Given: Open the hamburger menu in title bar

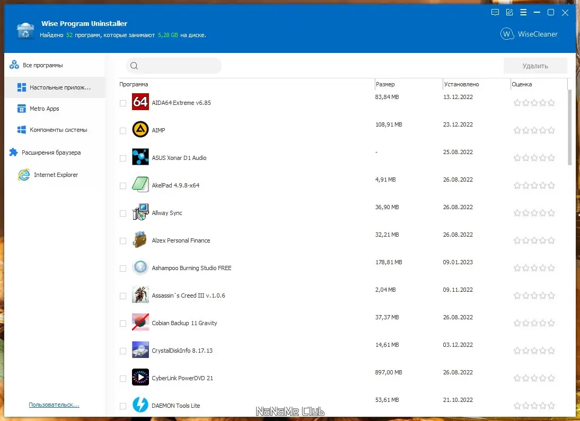Looking at the screenshot, I should (523, 12).
